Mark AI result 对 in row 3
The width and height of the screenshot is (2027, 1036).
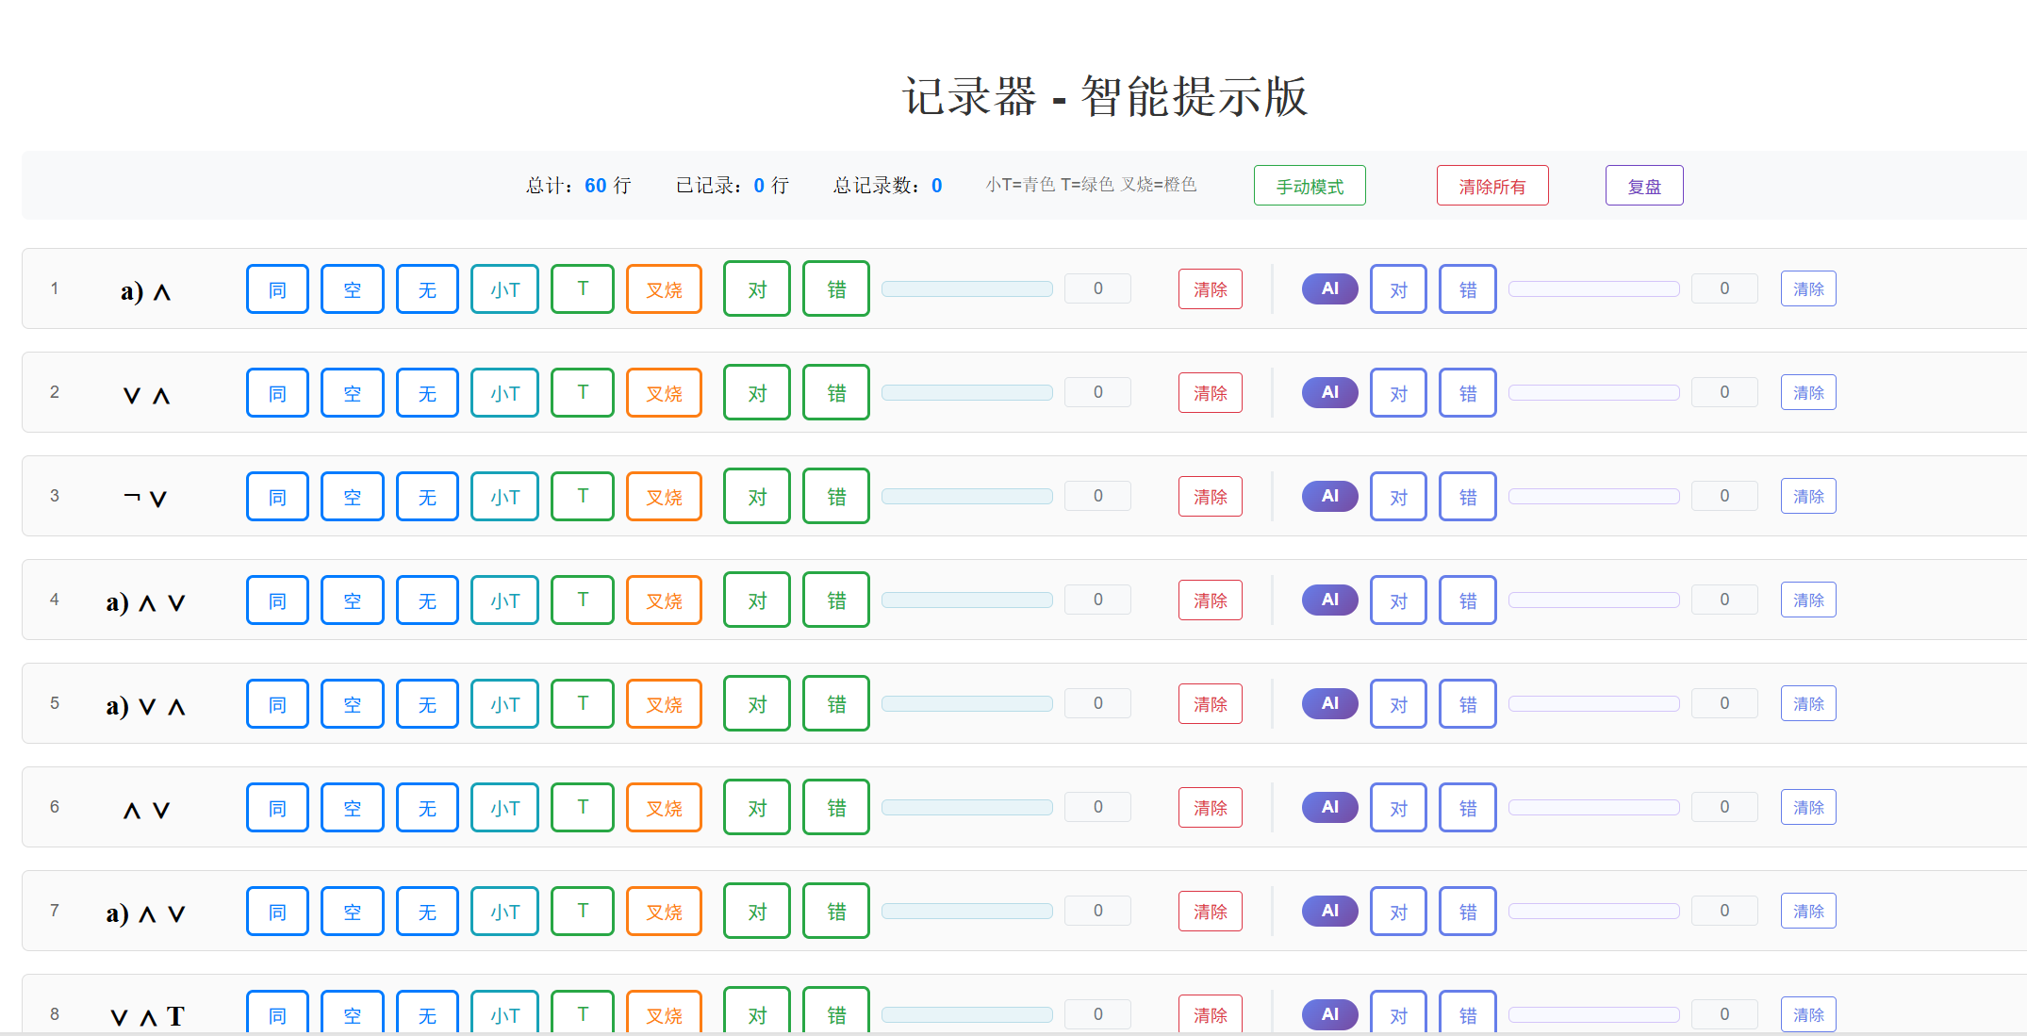pos(1398,497)
